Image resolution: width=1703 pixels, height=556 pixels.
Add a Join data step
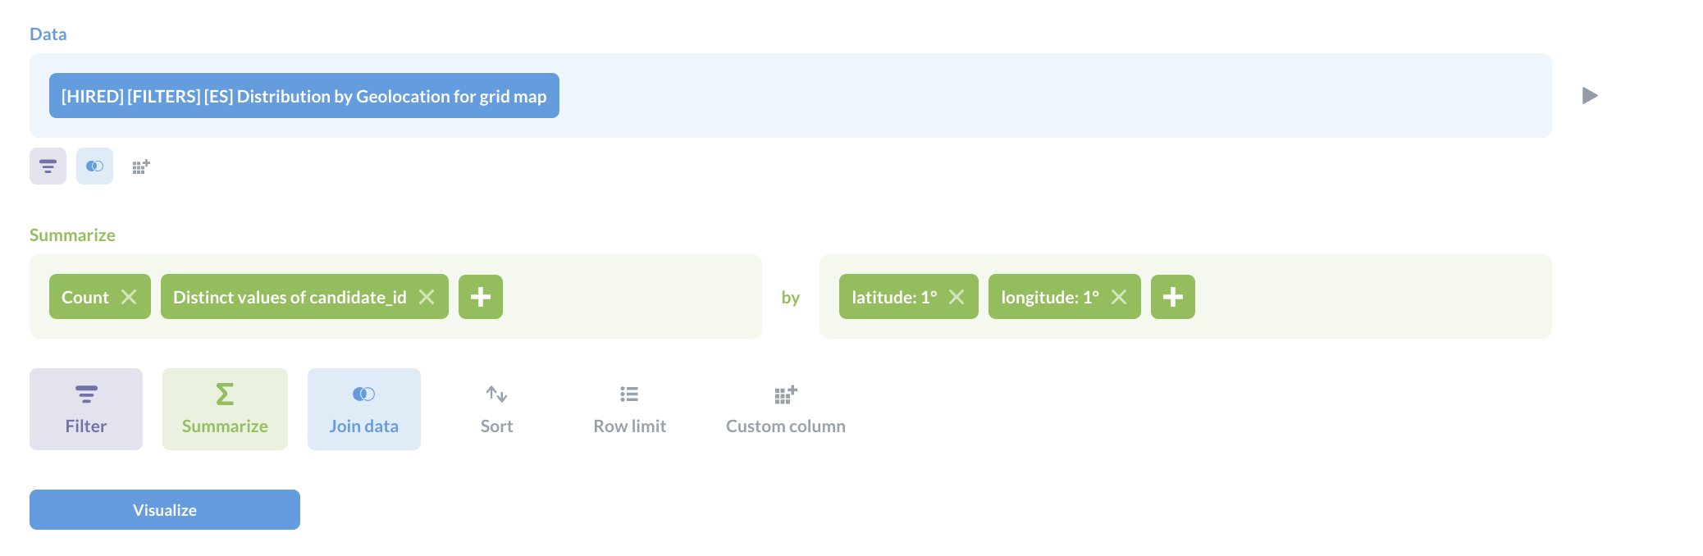pos(364,409)
